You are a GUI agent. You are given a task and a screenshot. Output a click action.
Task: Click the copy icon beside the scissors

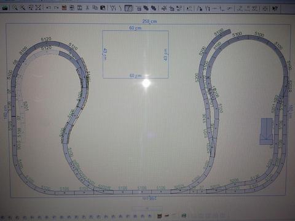95,8
